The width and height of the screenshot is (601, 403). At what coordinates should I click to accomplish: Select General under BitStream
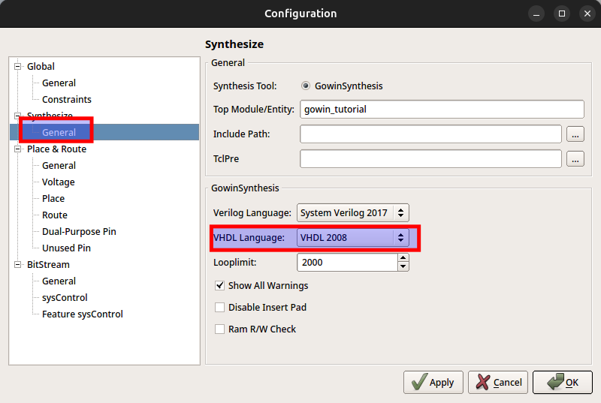pyautogui.click(x=59, y=281)
